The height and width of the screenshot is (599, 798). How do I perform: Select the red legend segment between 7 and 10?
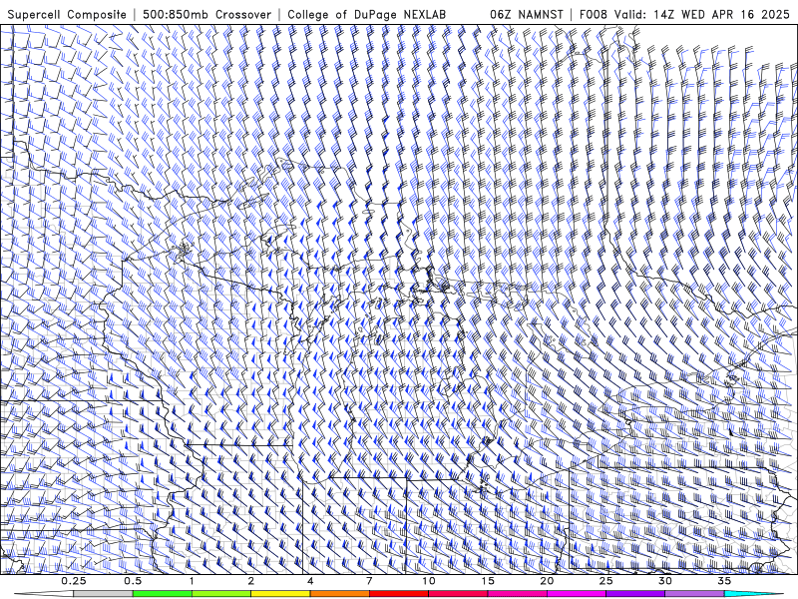point(399,594)
